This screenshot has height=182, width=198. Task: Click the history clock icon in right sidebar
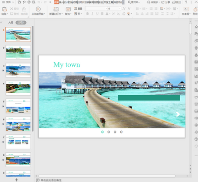tap(196, 132)
